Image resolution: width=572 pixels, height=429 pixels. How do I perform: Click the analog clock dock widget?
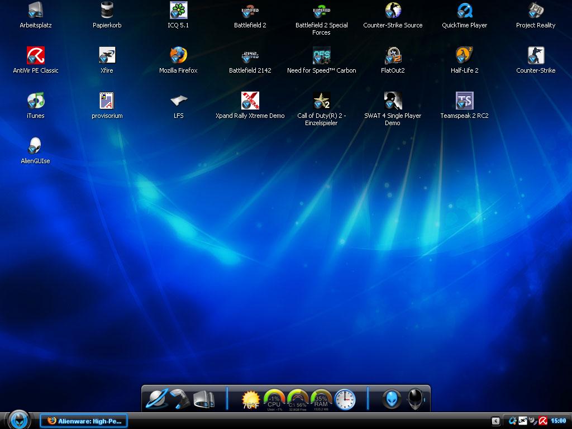[x=345, y=399]
